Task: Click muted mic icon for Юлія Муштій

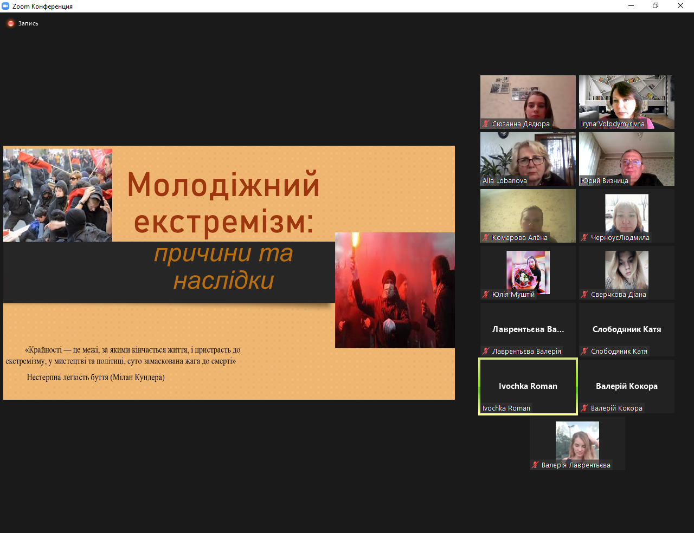Action: click(x=486, y=295)
